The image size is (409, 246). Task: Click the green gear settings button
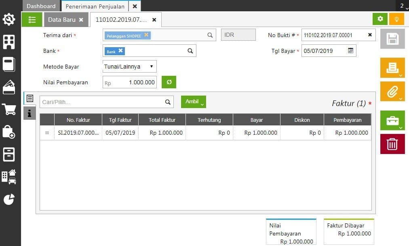point(380,19)
